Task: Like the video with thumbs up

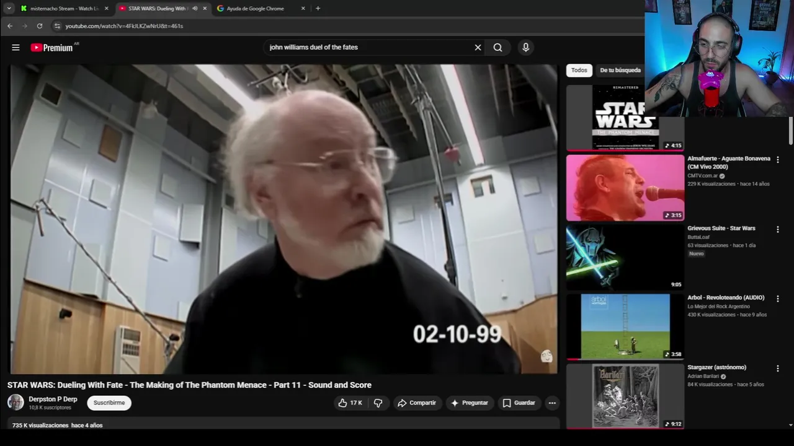Action: (x=350, y=403)
